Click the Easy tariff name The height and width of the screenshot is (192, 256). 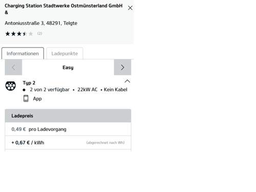[68, 68]
